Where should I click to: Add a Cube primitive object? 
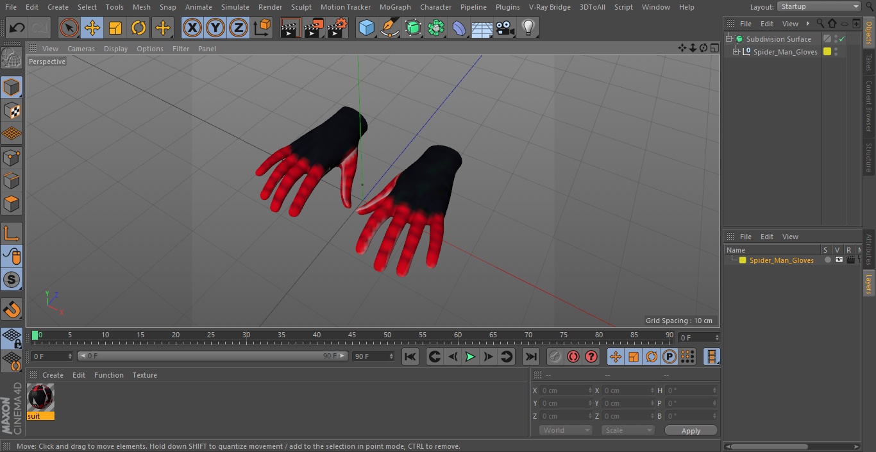click(x=366, y=28)
